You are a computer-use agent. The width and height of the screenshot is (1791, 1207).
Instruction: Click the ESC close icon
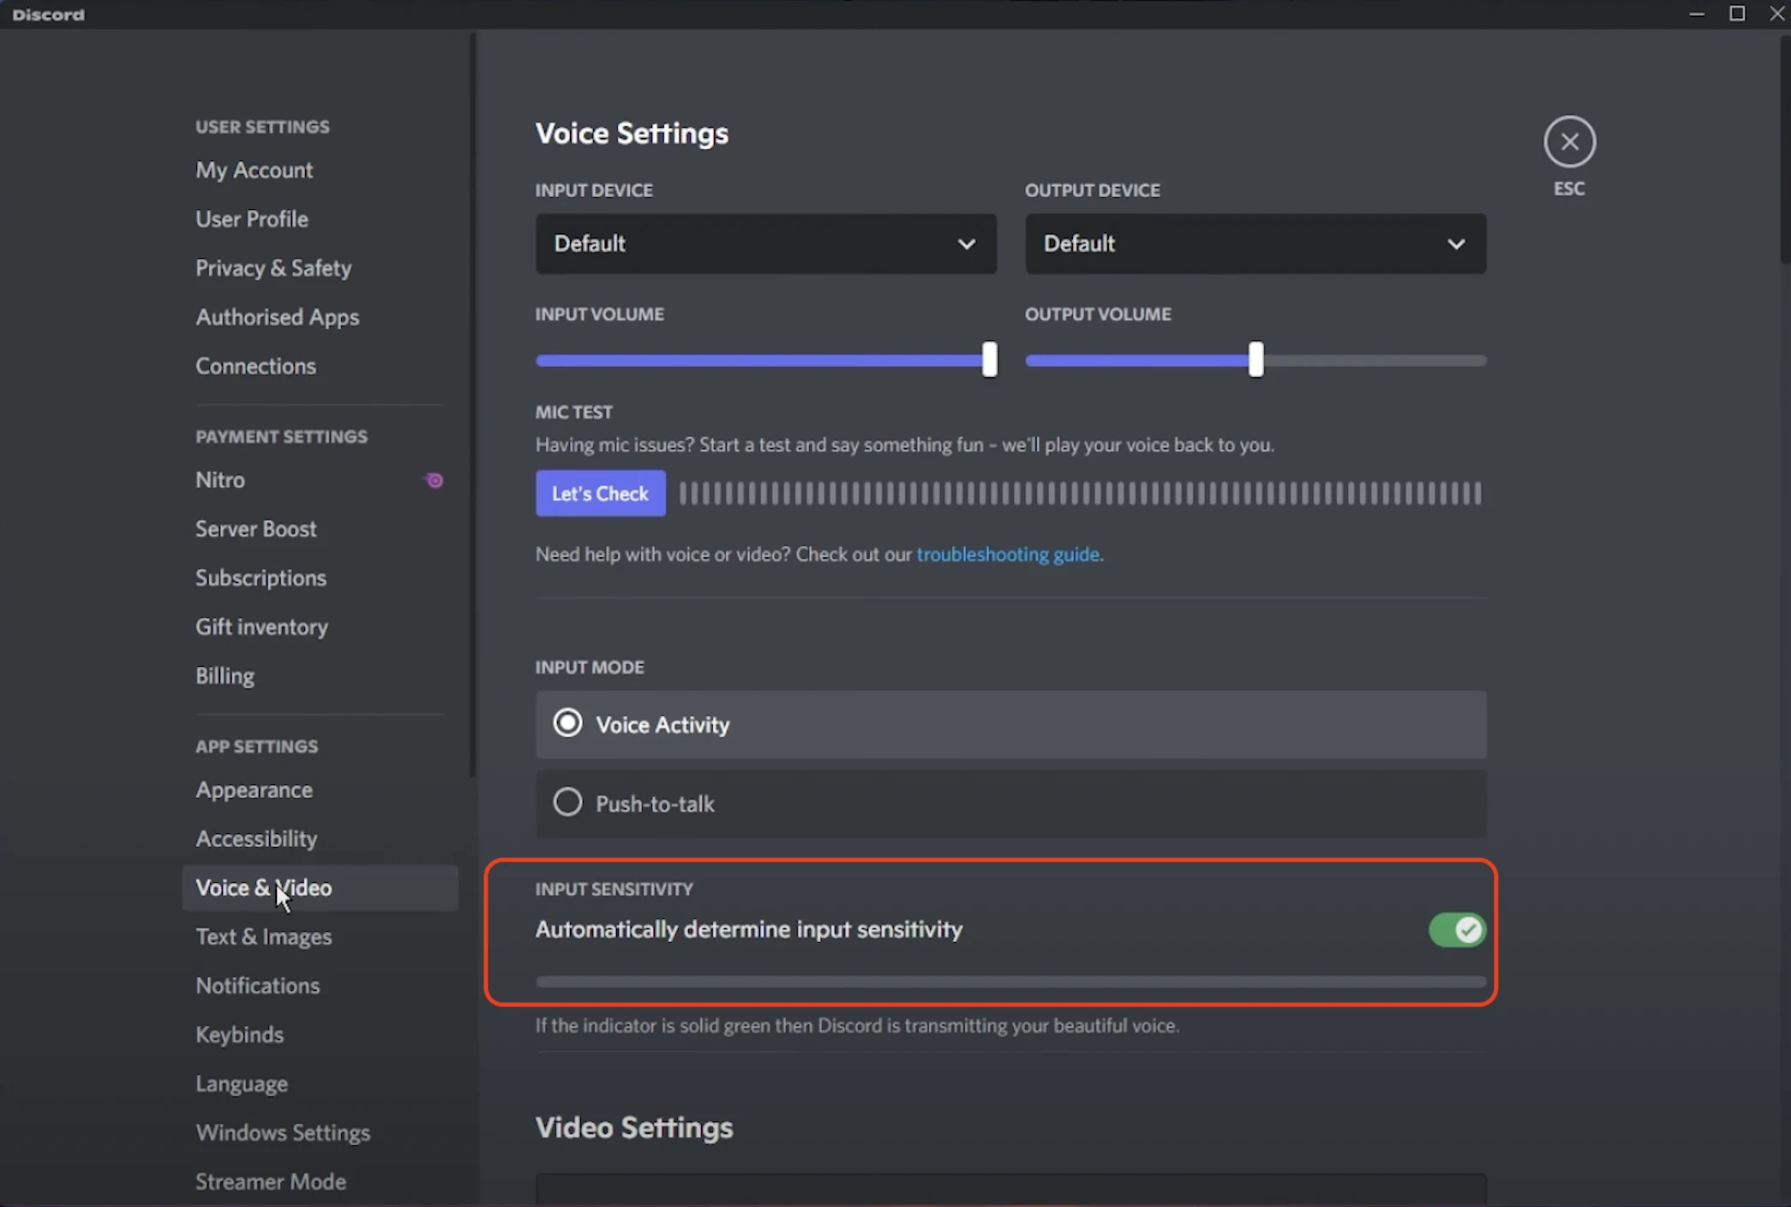(x=1568, y=141)
